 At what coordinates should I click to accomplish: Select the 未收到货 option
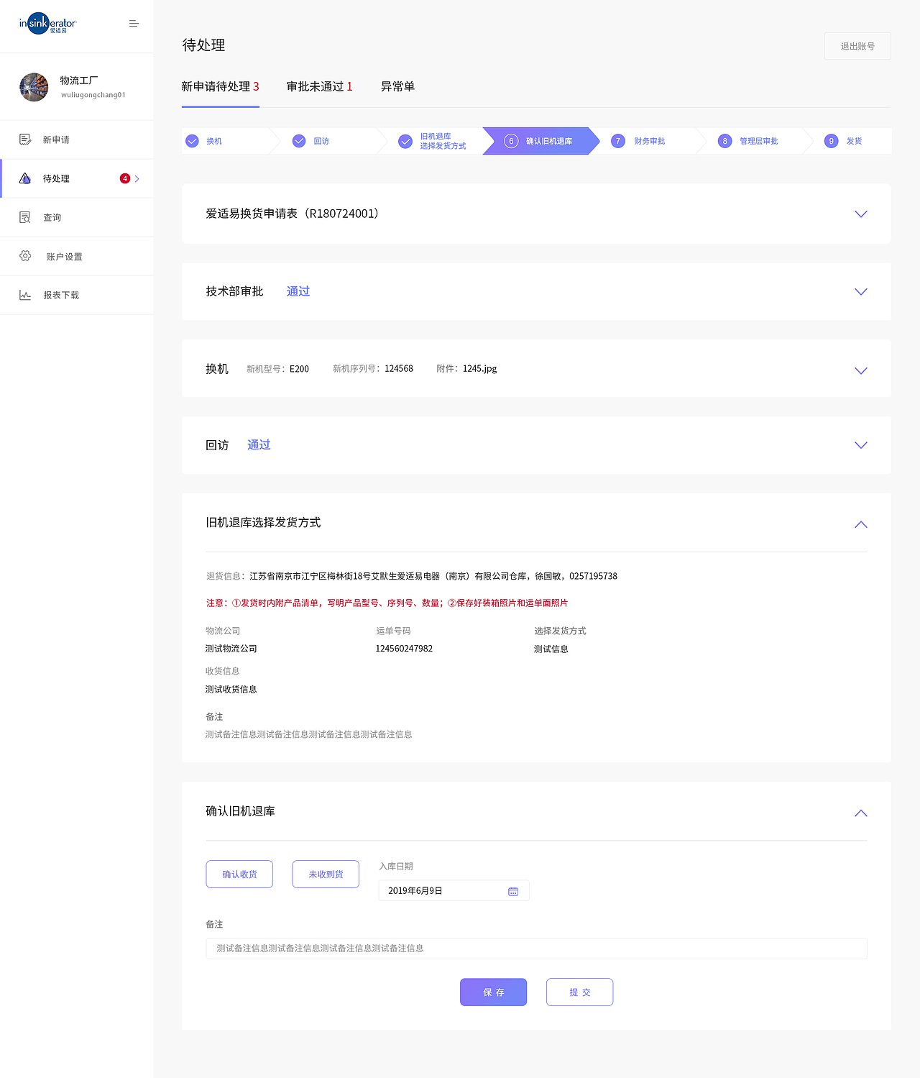pyautogui.click(x=326, y=874)
